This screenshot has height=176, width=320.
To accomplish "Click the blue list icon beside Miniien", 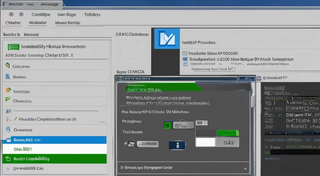I will point(8,77).
